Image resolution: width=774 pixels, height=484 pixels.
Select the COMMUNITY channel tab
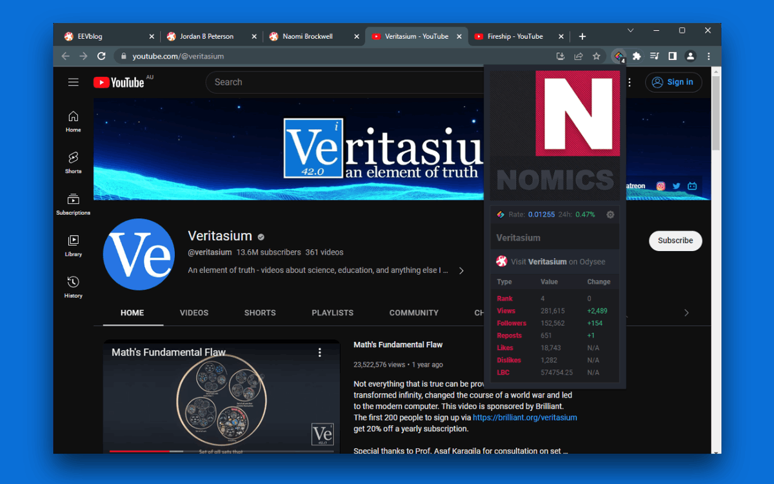[x=414, y=313]
